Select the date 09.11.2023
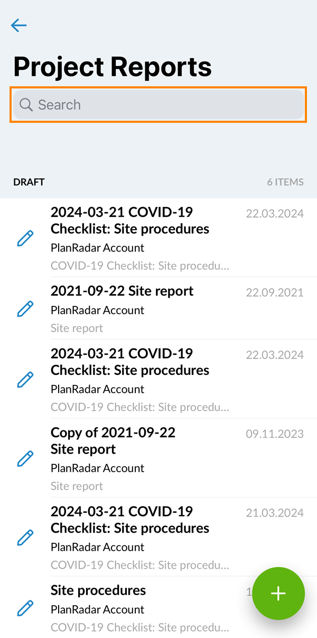 pyautogui.click(x=275, y=434)
